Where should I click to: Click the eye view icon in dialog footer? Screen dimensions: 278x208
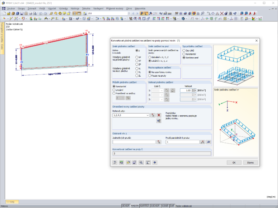point(155,162)
